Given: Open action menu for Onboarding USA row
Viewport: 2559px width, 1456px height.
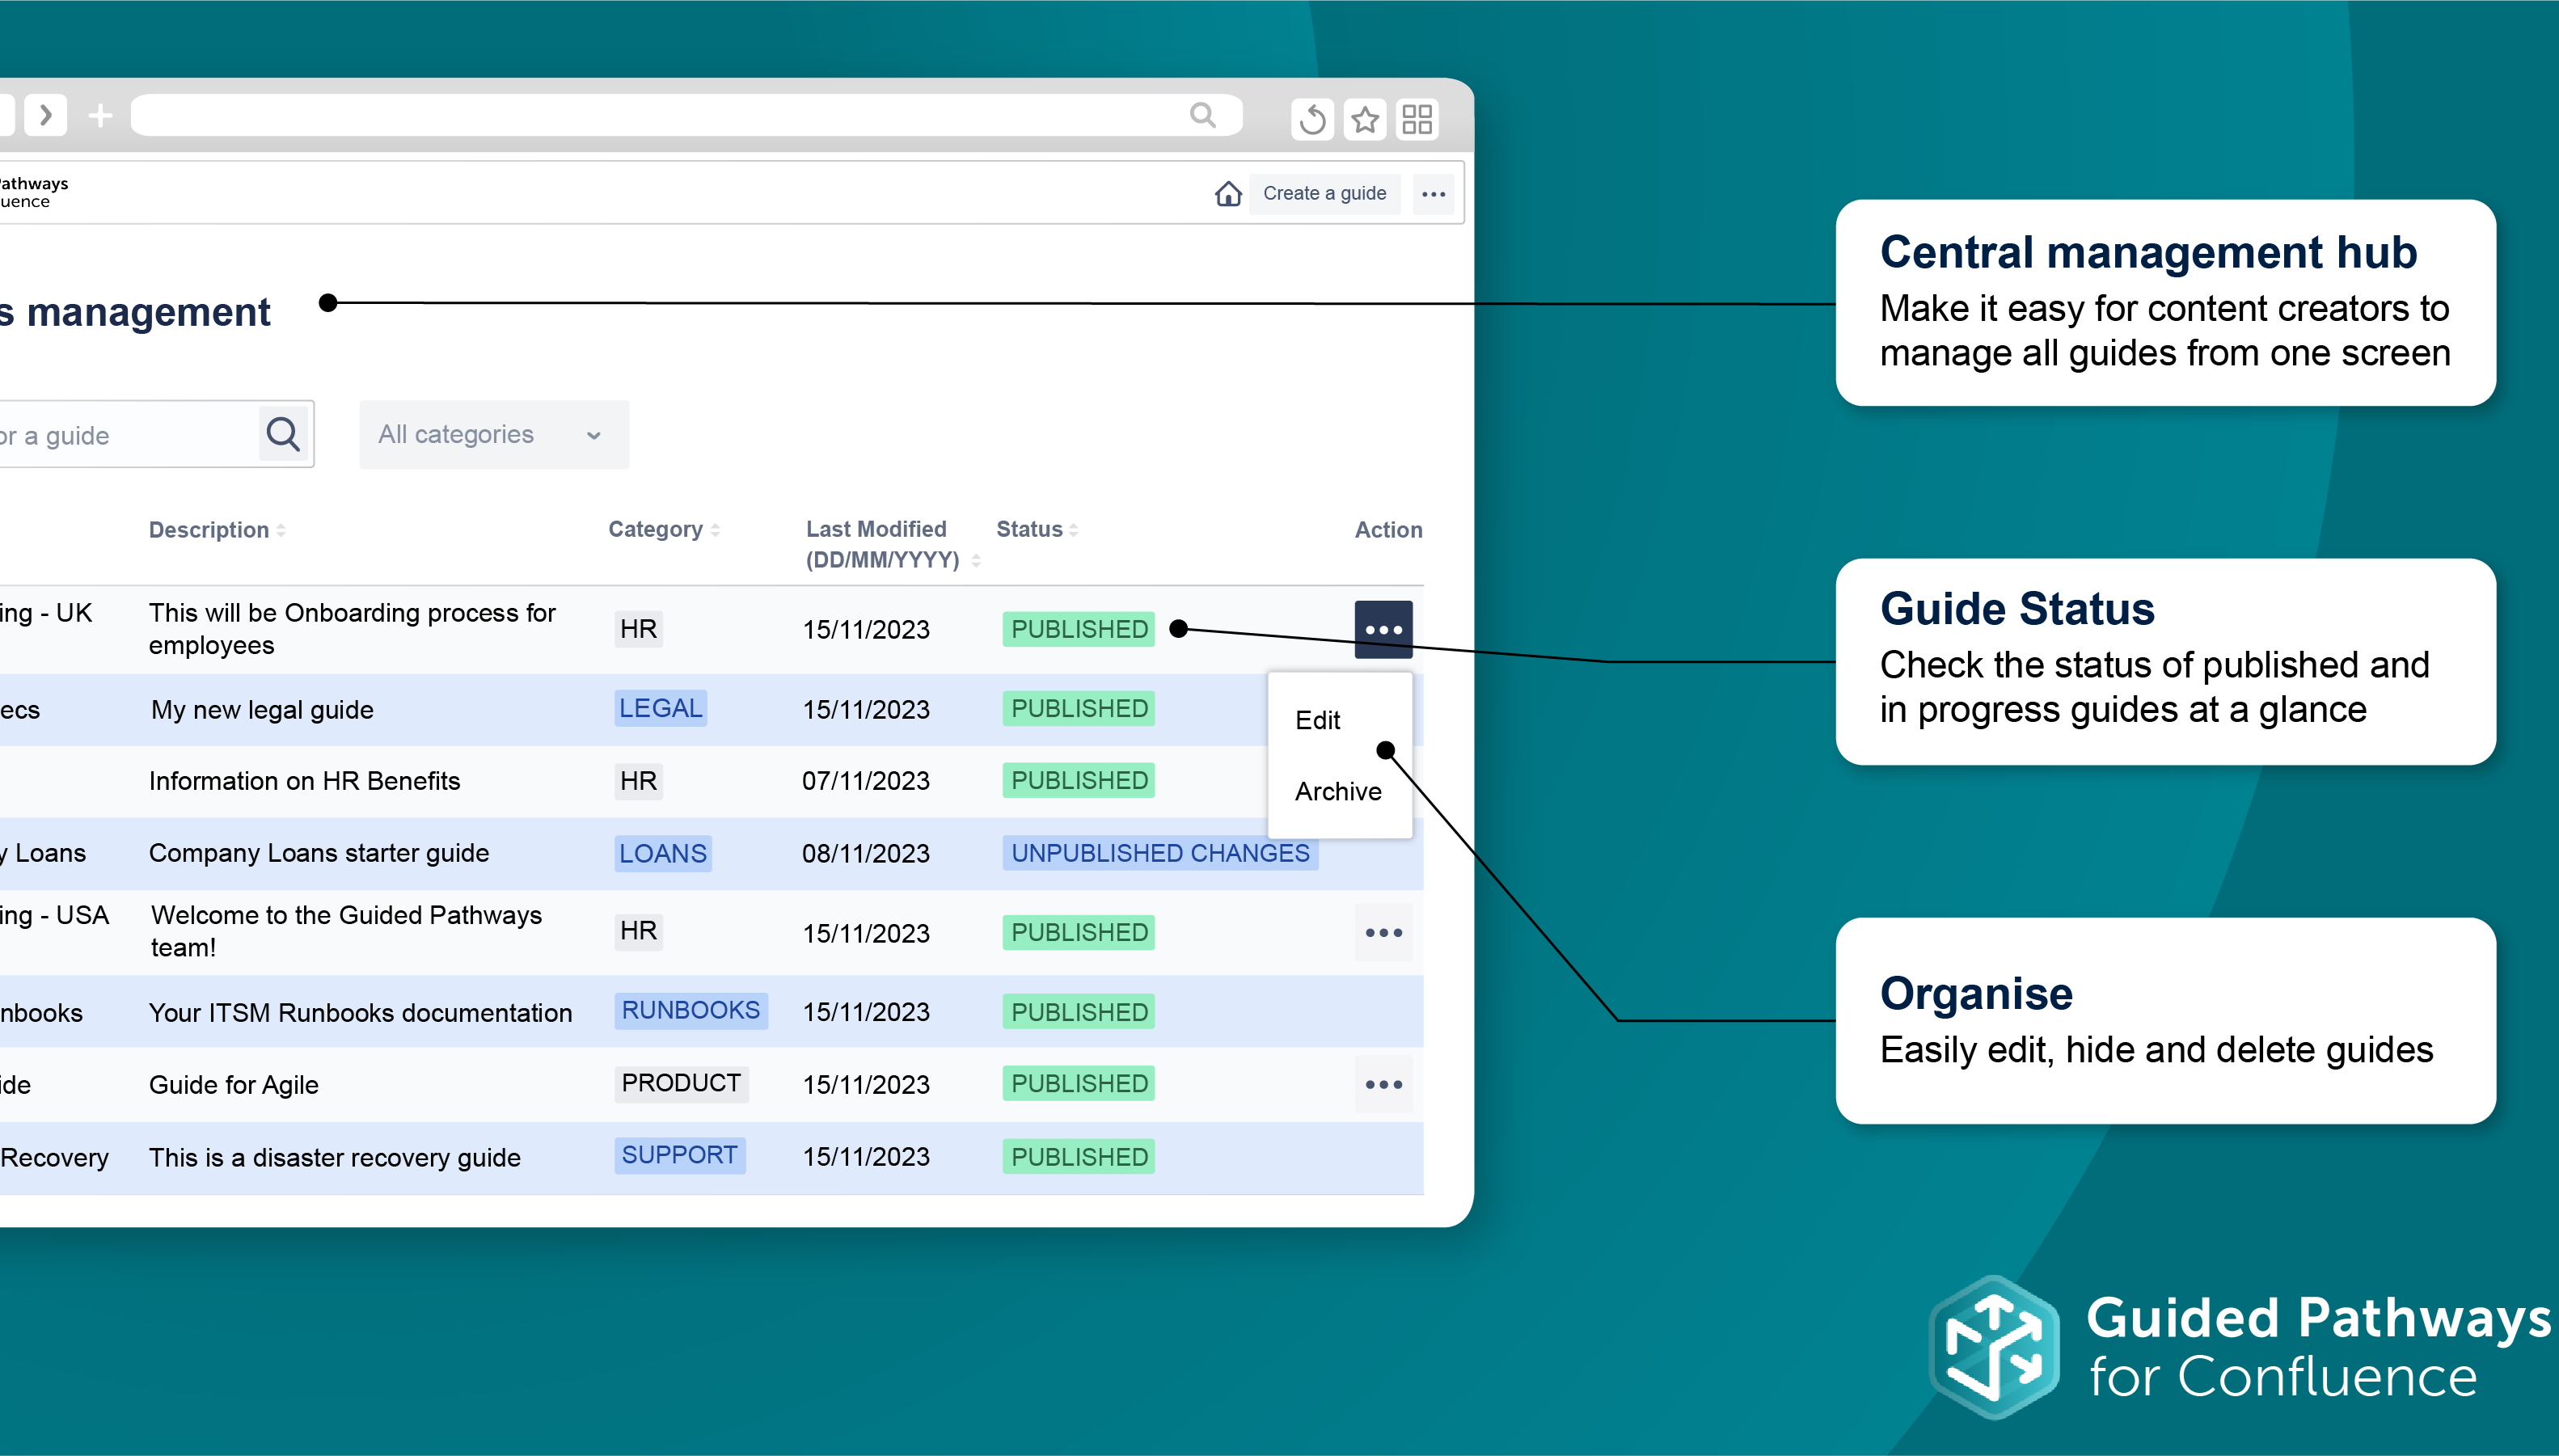Looking at the screenshot, I should pyautogui.click(x=1383, y=932).
